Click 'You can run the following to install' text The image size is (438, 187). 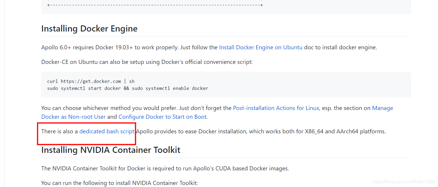point(120,183)
